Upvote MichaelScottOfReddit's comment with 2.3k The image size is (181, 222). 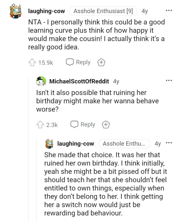[40, 125]
